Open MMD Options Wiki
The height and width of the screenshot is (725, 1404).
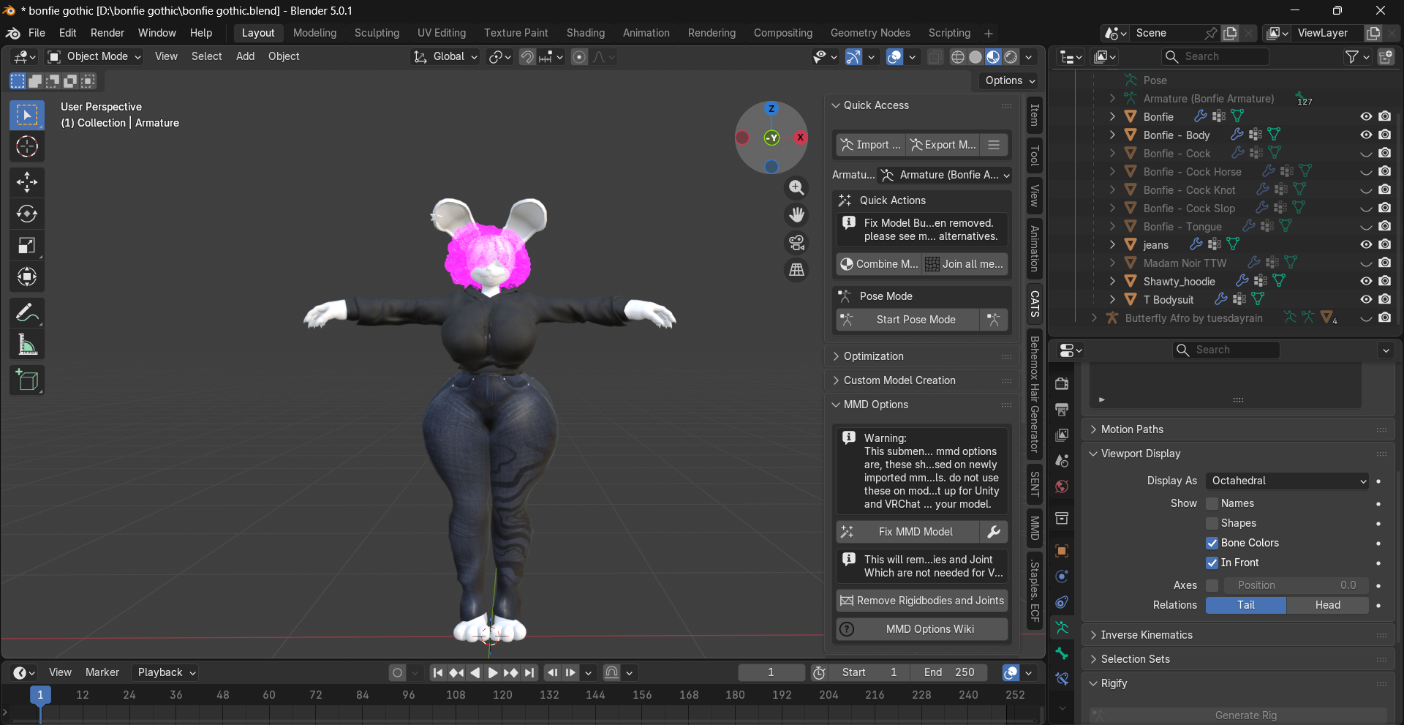pos(921,629)
